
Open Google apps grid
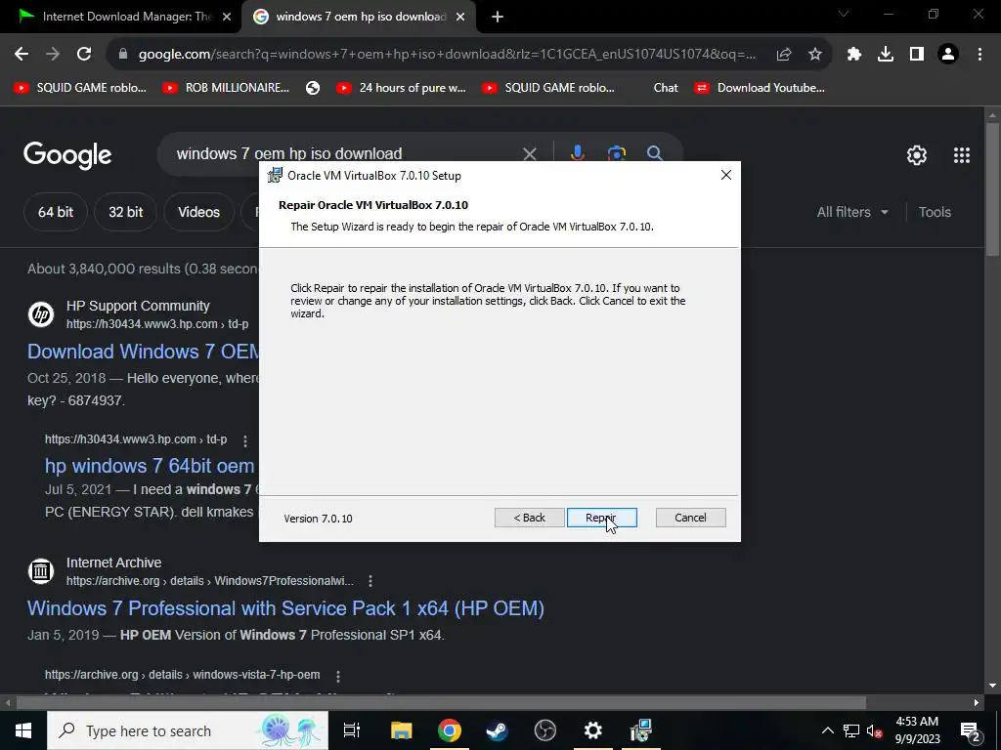click(962, 155)
